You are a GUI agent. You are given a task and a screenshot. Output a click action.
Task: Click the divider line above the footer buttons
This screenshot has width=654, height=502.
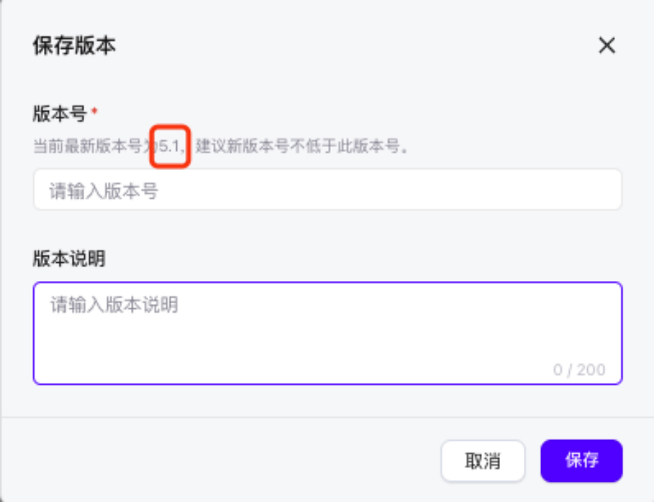point(327,417)
